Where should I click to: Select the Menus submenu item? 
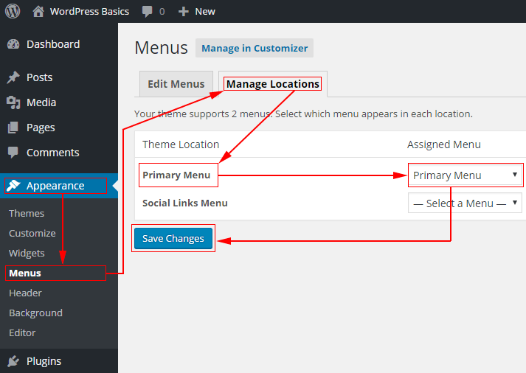[x=25, y=273]
